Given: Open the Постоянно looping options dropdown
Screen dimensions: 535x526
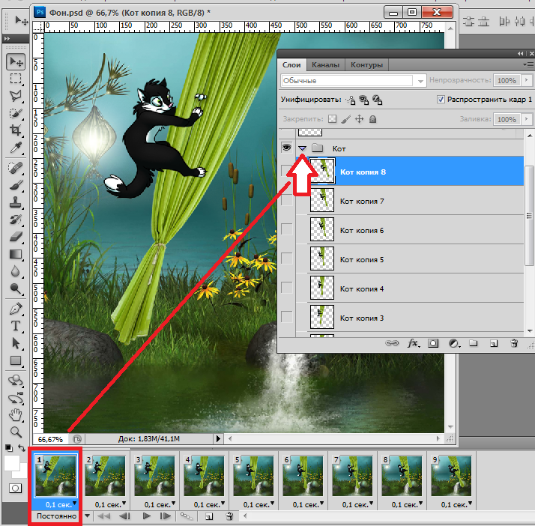Looking at the screenshot, I should coord(88,516).
